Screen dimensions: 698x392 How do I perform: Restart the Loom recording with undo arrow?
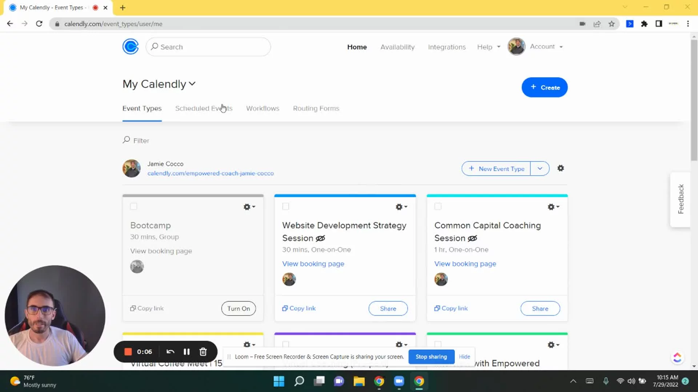[x=170, y=352]
